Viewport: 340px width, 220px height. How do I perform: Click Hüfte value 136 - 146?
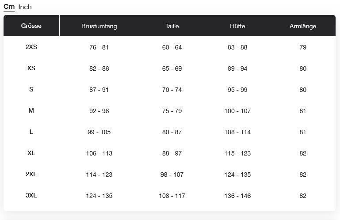click(x=237, y=196)
